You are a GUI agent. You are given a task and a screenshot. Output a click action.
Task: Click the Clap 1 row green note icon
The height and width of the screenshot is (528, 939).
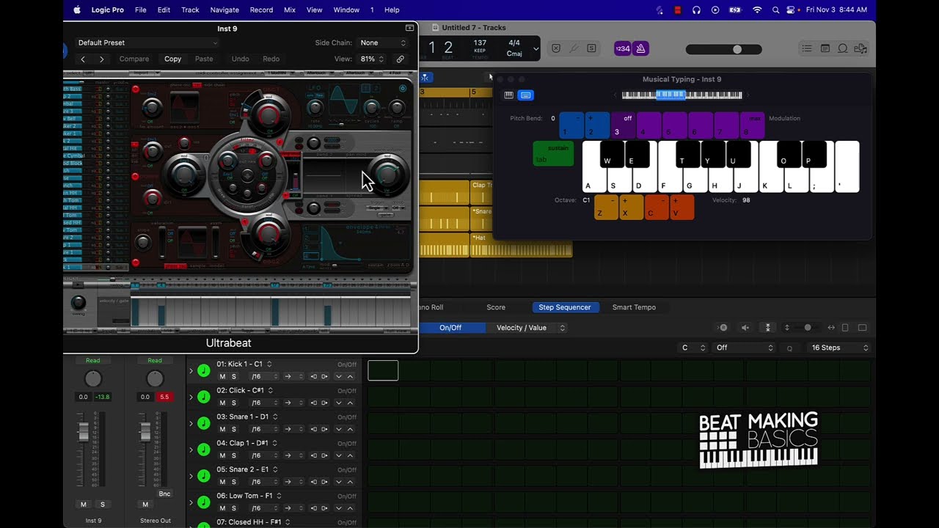(x=204, y=450)
